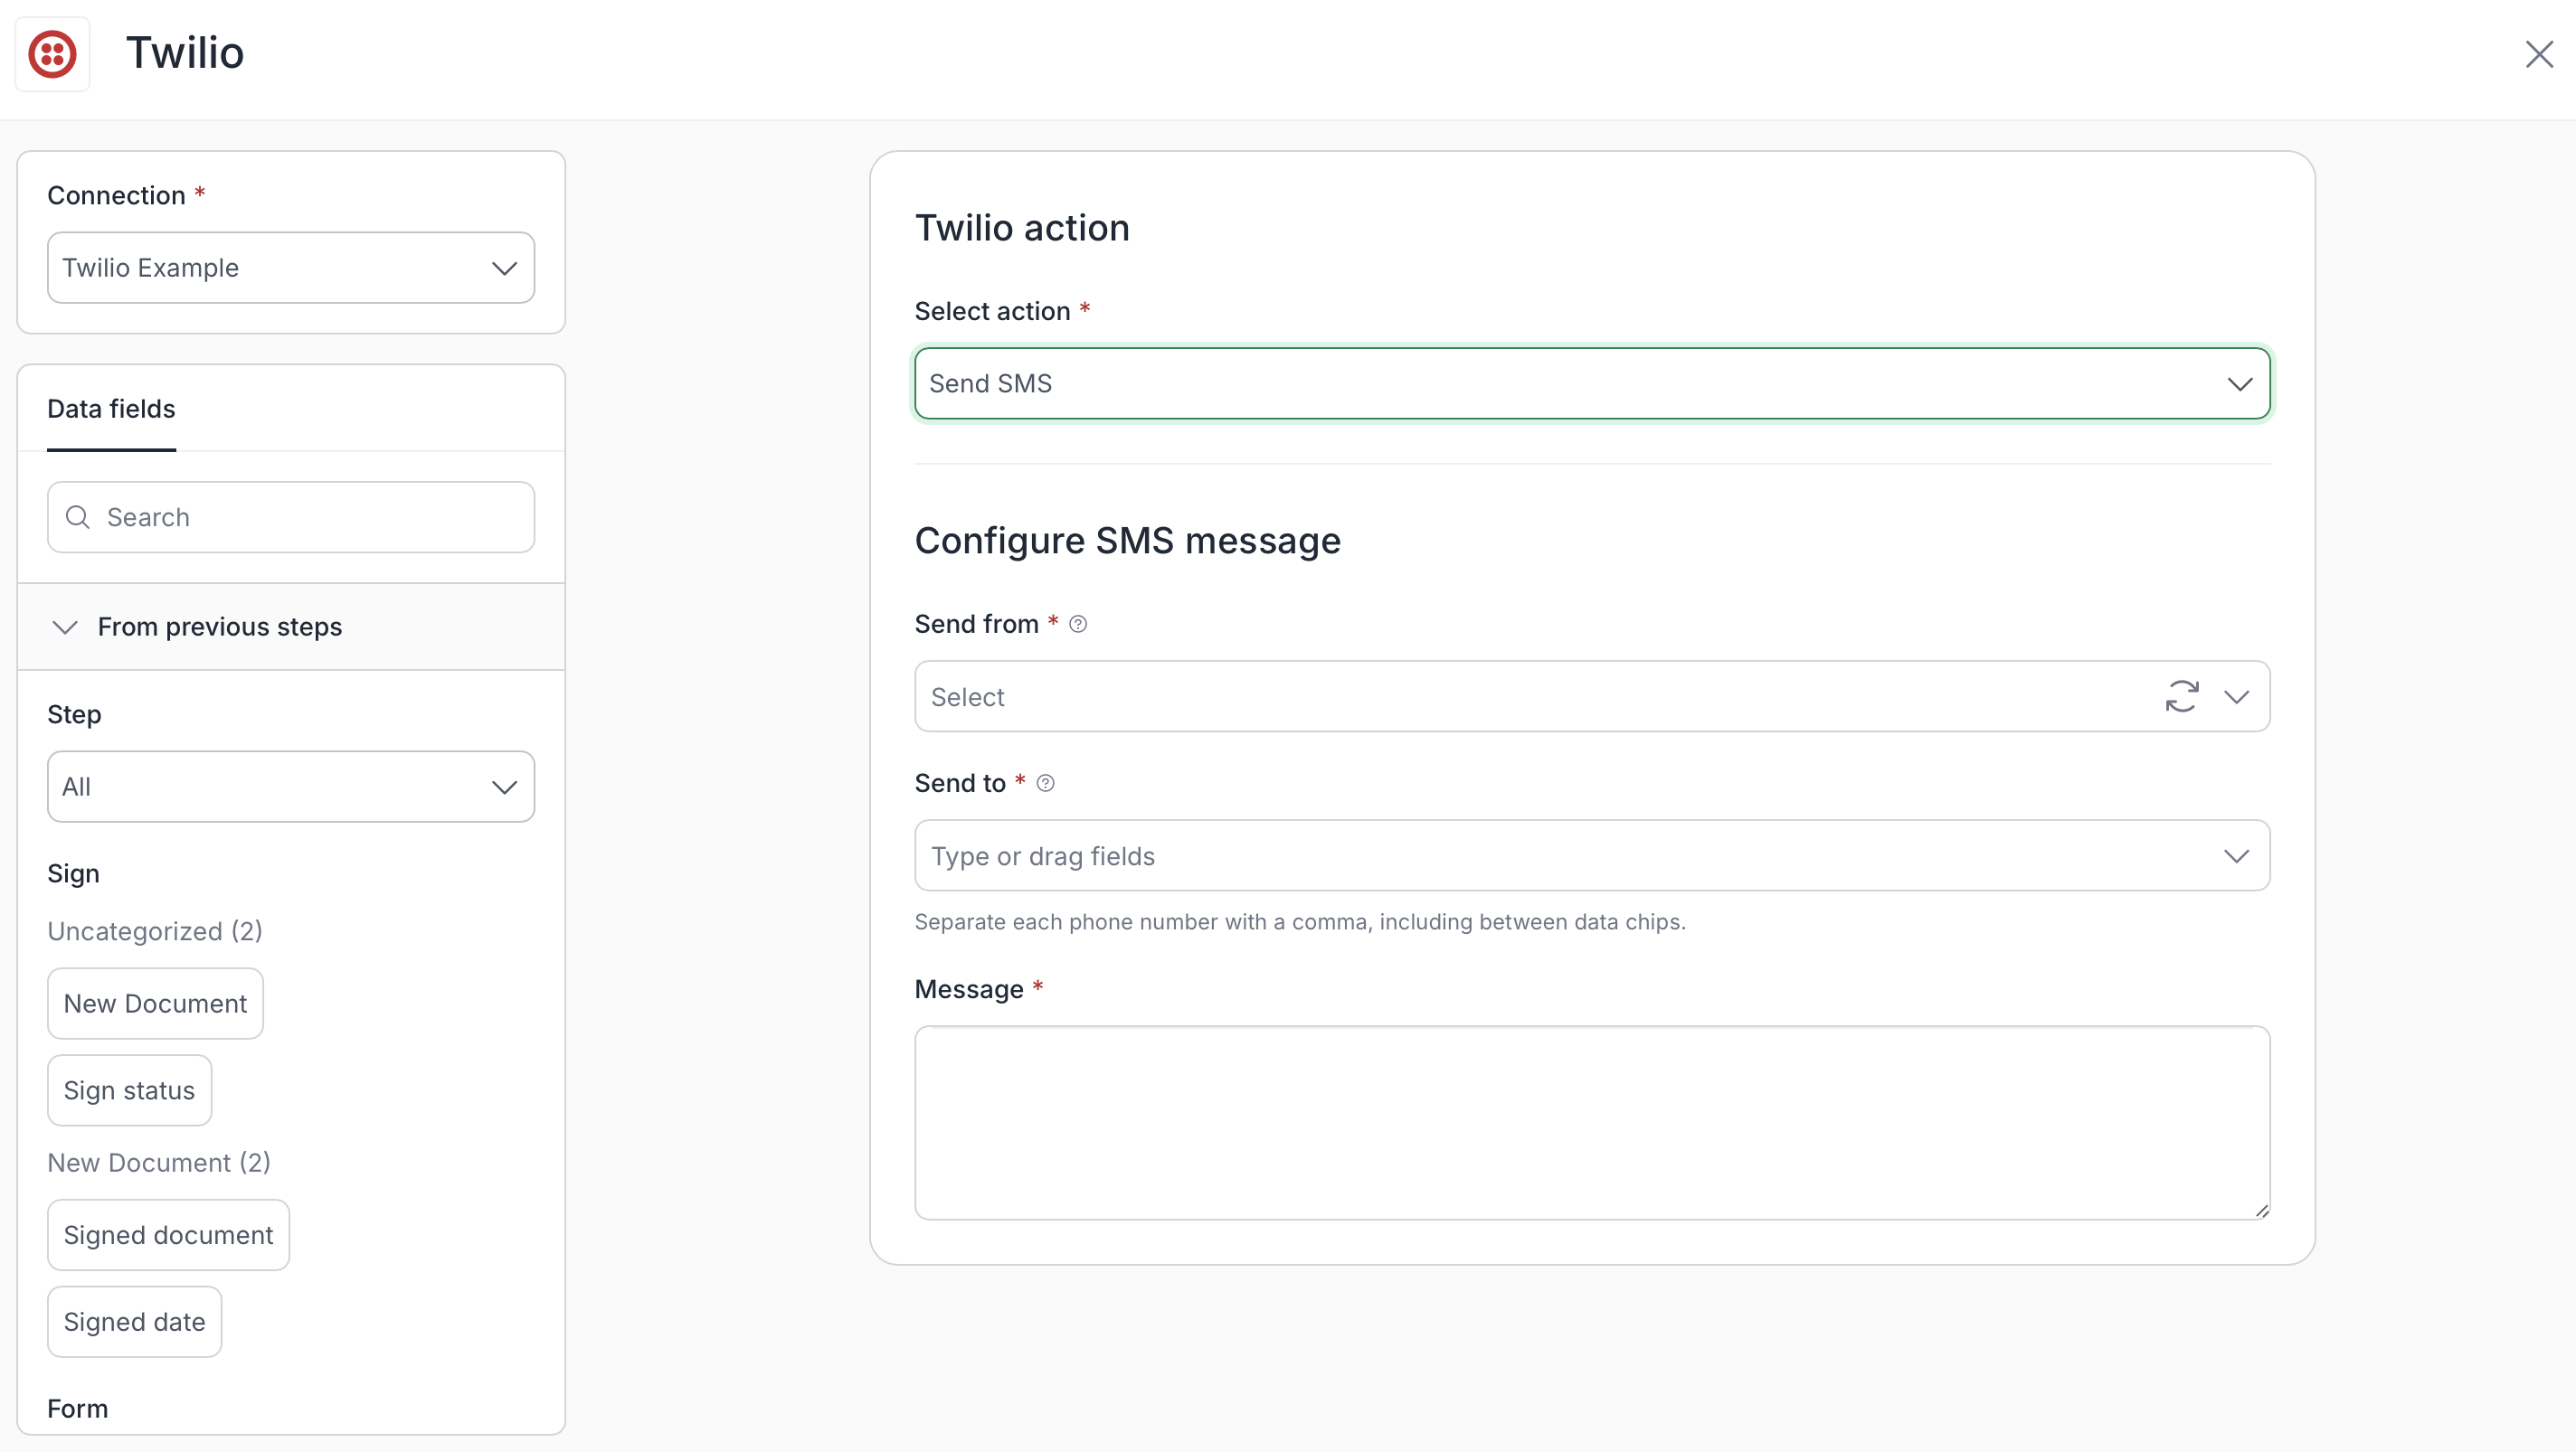The height and width of the screenshot is (1452, 2576).
Task: Open the Send to dropdown arrow
Action: click(x=2236, y=856)
